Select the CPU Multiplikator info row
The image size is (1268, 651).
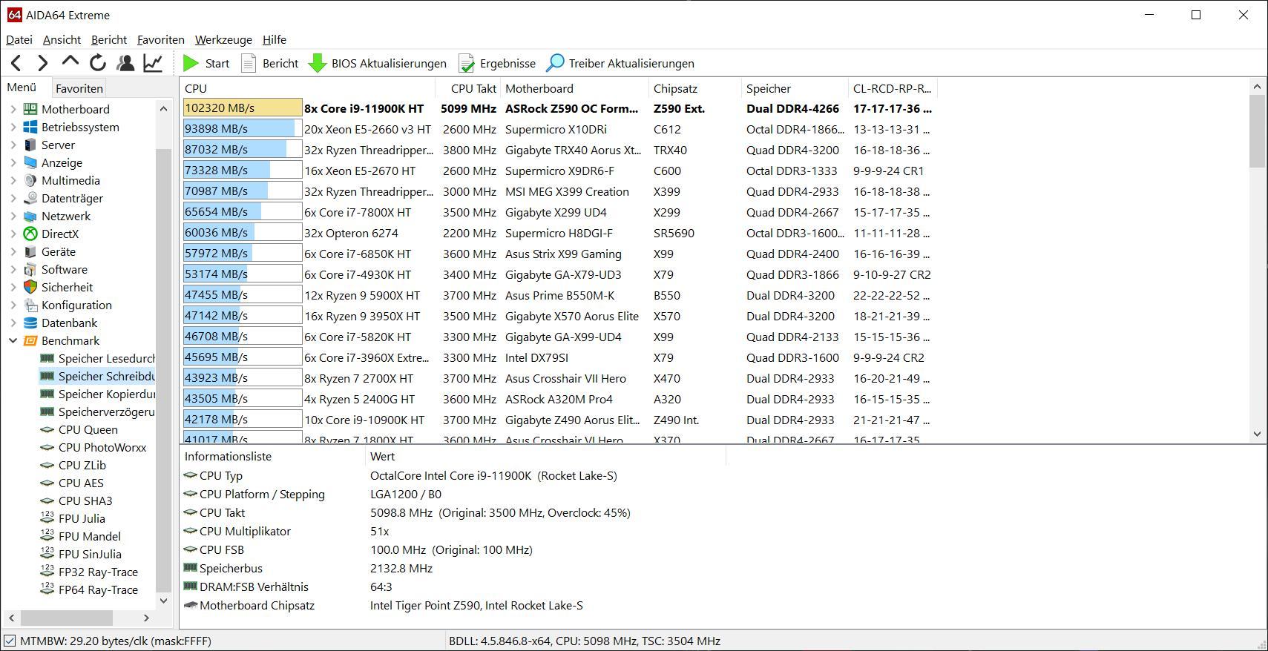[454, 531]
